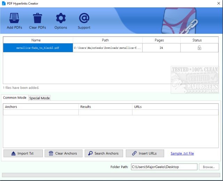Click the Clear PDFs trash icon
The width and height of the screenshot is (223, 181).
click(x=37, y=18)
